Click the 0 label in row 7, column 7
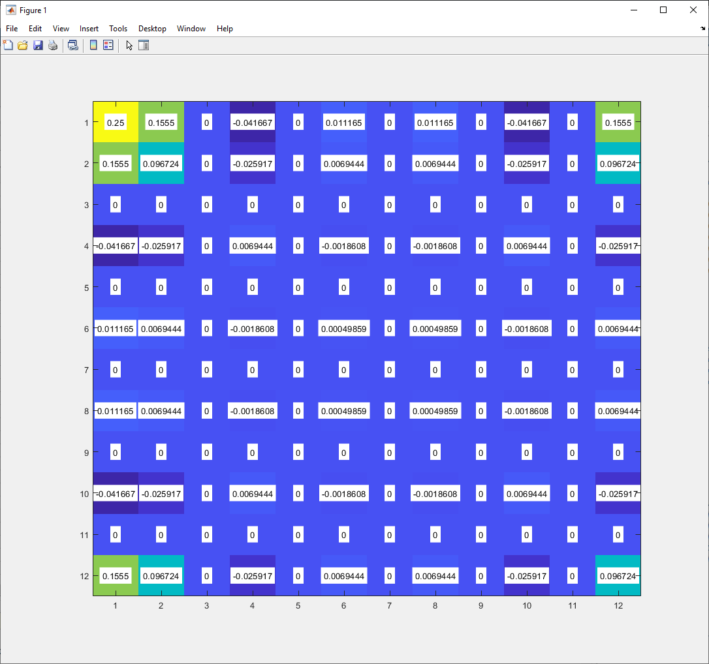 click(389, 370)
